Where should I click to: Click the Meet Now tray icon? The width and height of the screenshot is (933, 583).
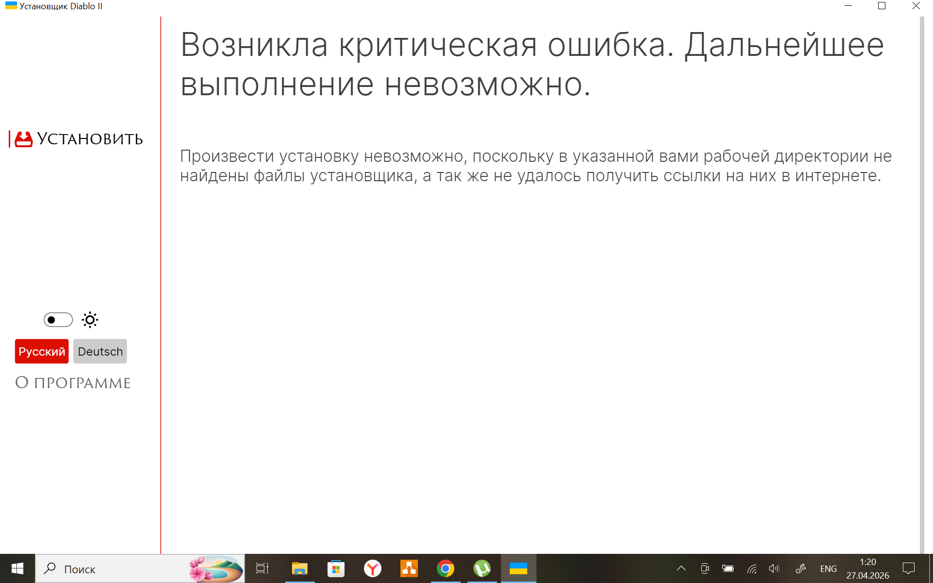pyautogui.click(x=705, y=568)
